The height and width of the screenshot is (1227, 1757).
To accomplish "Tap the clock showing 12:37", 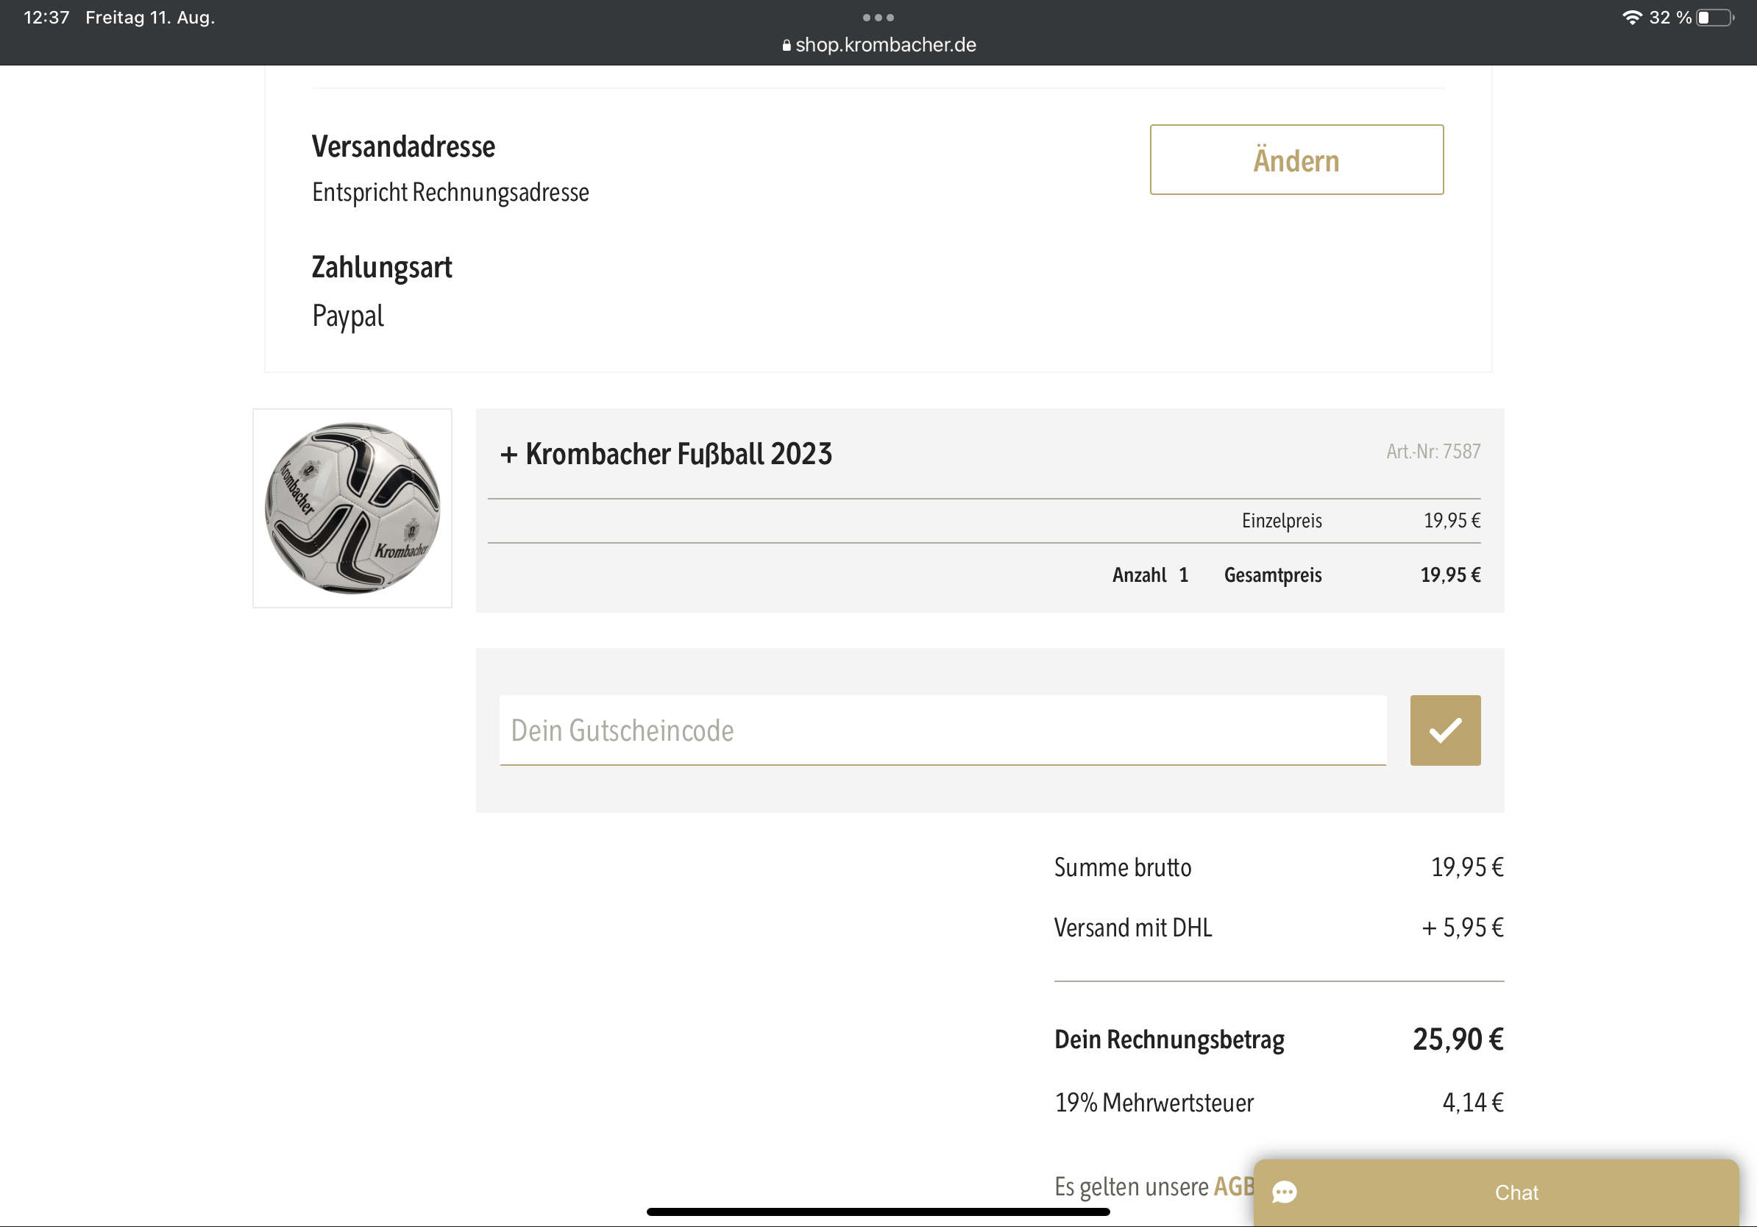I will click(x=46, y=18).
